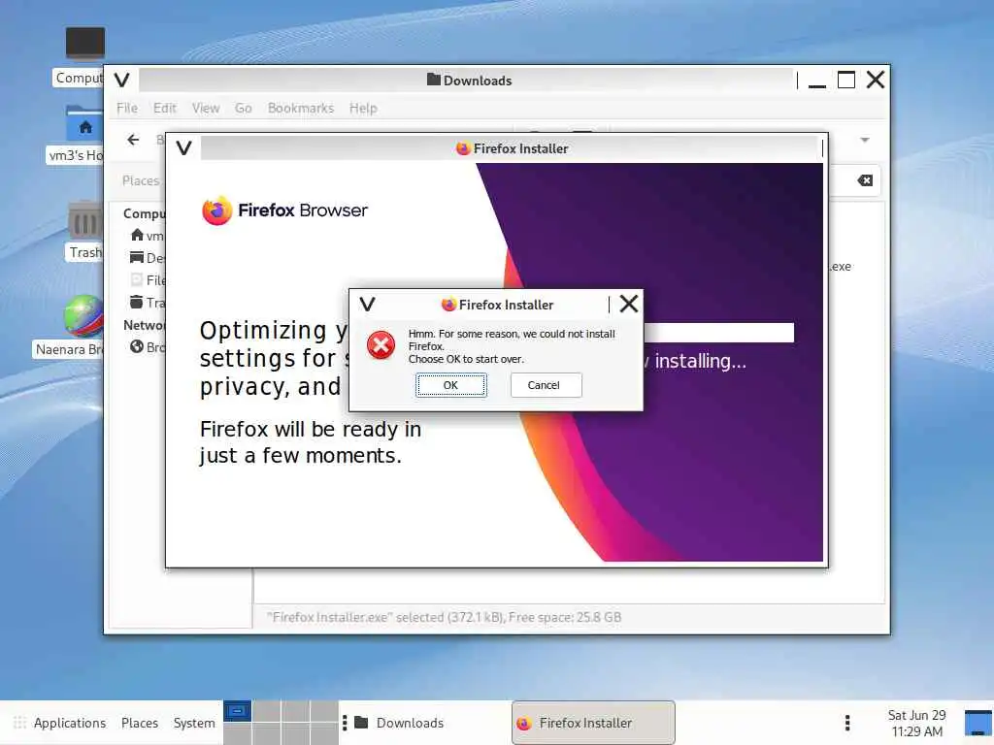
Task: Go back in the Downloads file manager
Action: pyautogui.click(x=133, y=140)
